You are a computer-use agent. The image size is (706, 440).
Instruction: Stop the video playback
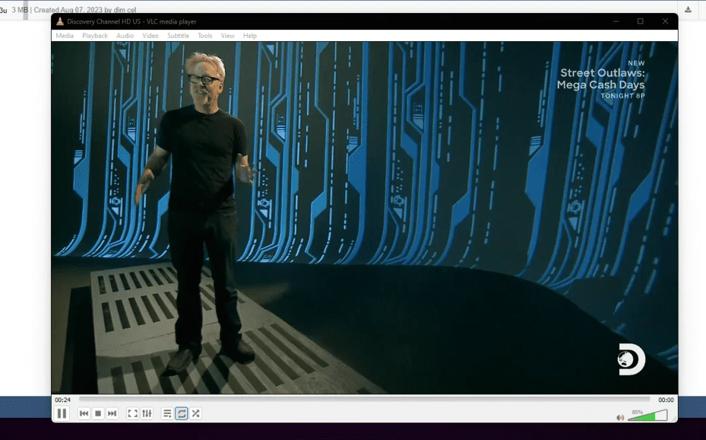[x=97, y=413]
